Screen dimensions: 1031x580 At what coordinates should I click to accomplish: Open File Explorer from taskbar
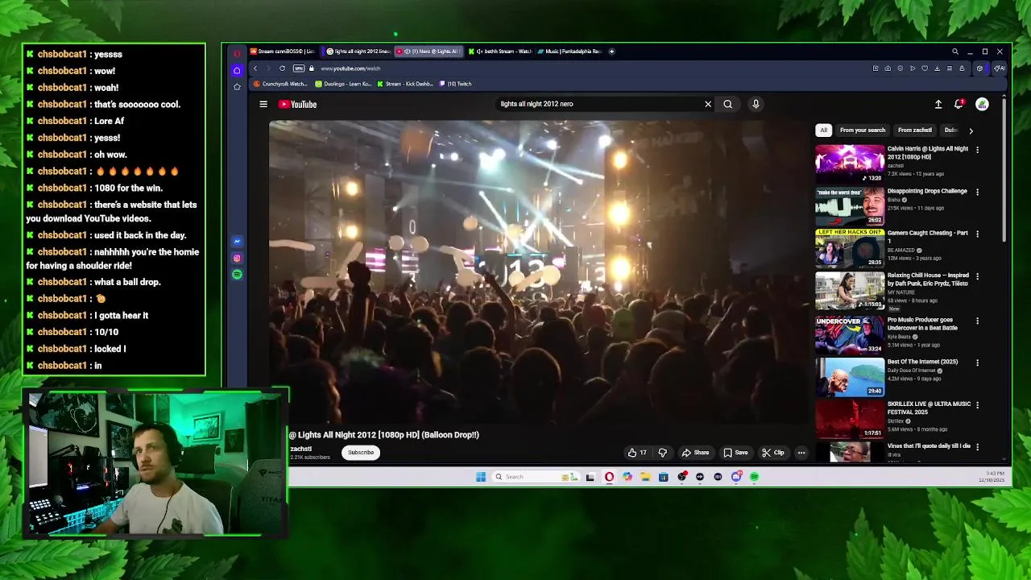tap(645, 477)
